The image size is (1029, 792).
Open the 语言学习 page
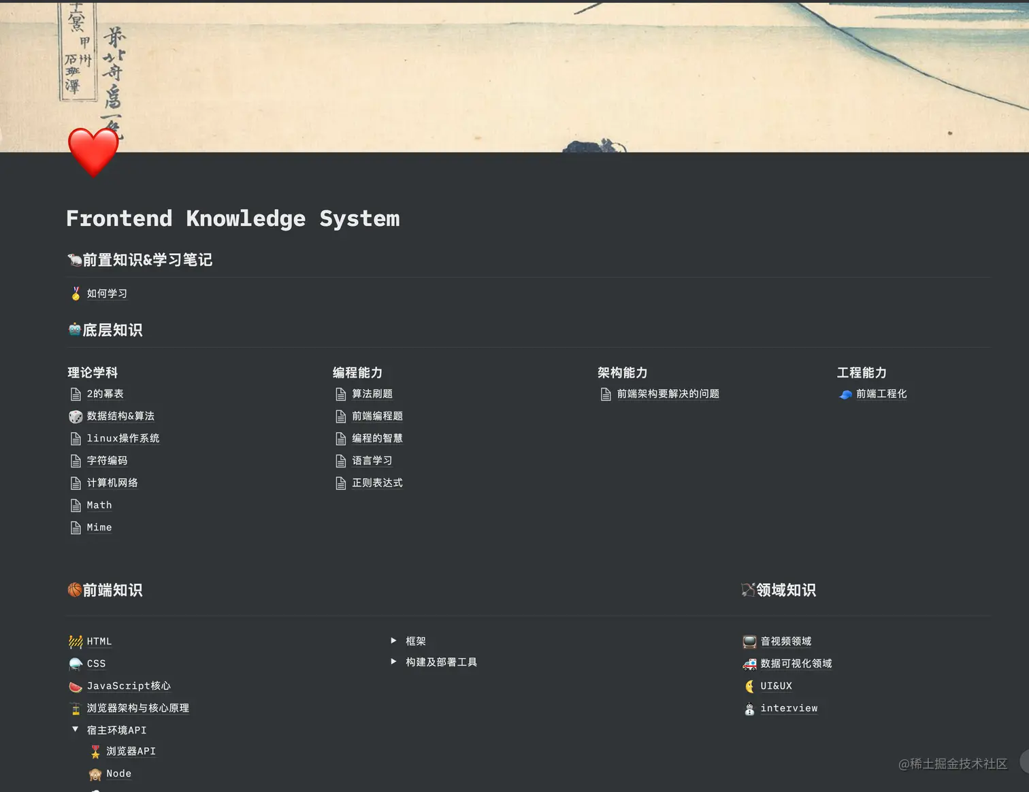click(x=372, y=461)
